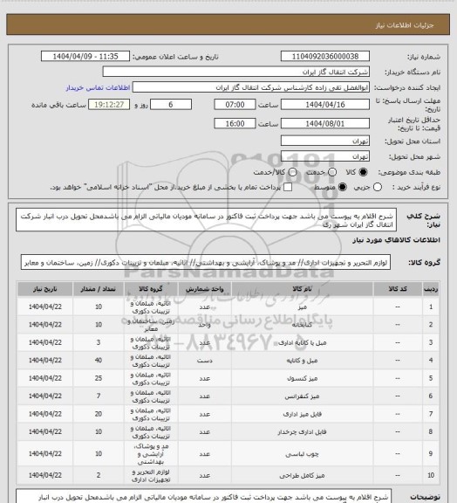The height and width of the screenshot is (503, 457).
Task: Click group مد و پوشاک in چوب لباسی row
Action: pos(151,453)
